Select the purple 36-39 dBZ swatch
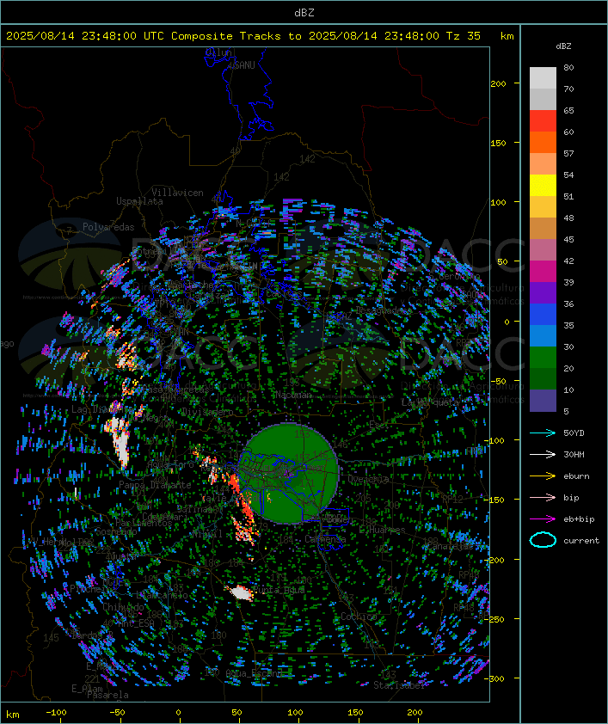608x724 pixels. [x=543, y=292]
